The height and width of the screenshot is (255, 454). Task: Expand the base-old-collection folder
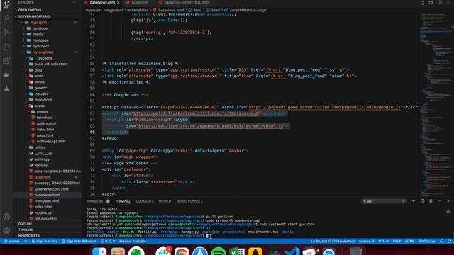[x=50, y=64]
